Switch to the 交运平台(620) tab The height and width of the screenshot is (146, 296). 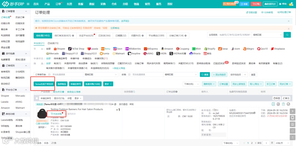(x=86, y=36)
